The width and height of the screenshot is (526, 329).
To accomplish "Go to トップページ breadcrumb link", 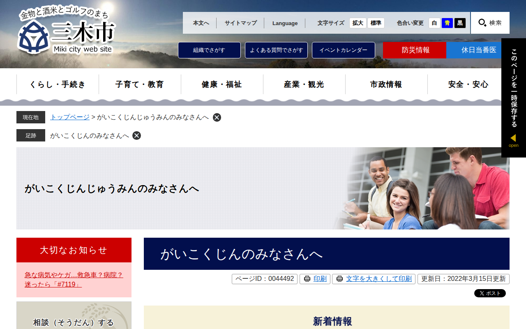I will coord(70,117).
